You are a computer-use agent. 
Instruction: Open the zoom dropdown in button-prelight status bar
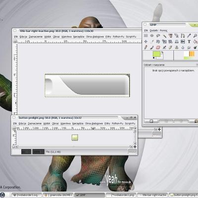39,151
